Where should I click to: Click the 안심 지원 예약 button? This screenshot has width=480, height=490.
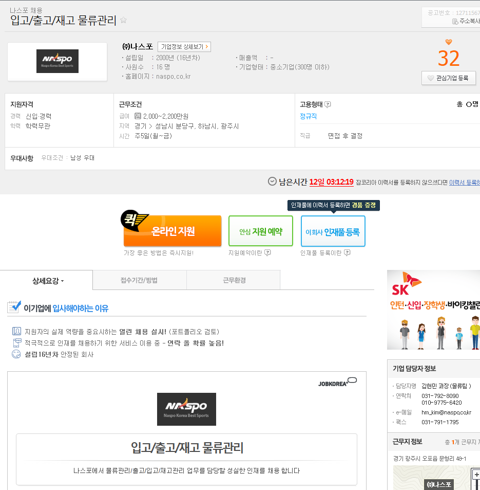tap(261, 231)
